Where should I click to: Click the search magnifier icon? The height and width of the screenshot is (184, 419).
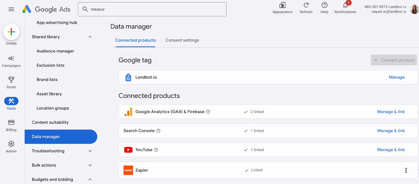point(85,9)
